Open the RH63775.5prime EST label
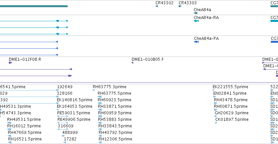 click(x=114, y=93)
